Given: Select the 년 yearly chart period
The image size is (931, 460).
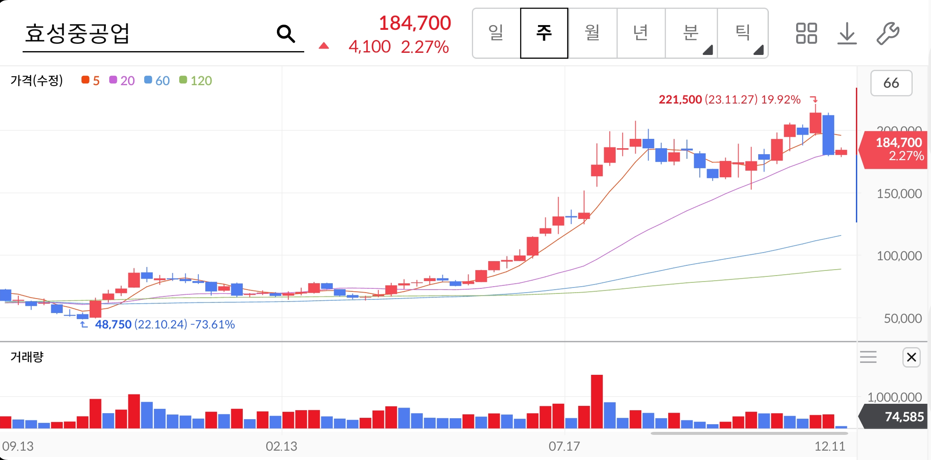Looking at the screenshot, I should (640, 33).
